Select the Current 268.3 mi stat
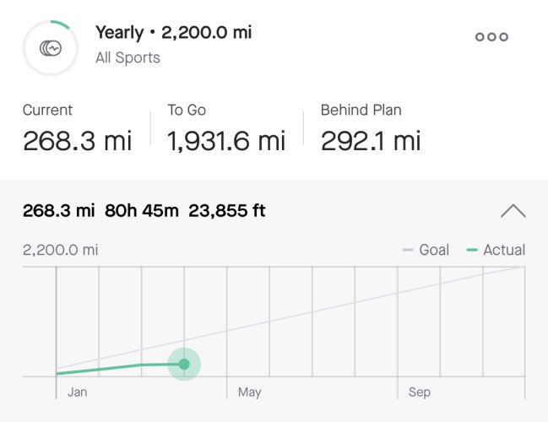548x422 pixels. pyautogui.click(x=77, y=127)
